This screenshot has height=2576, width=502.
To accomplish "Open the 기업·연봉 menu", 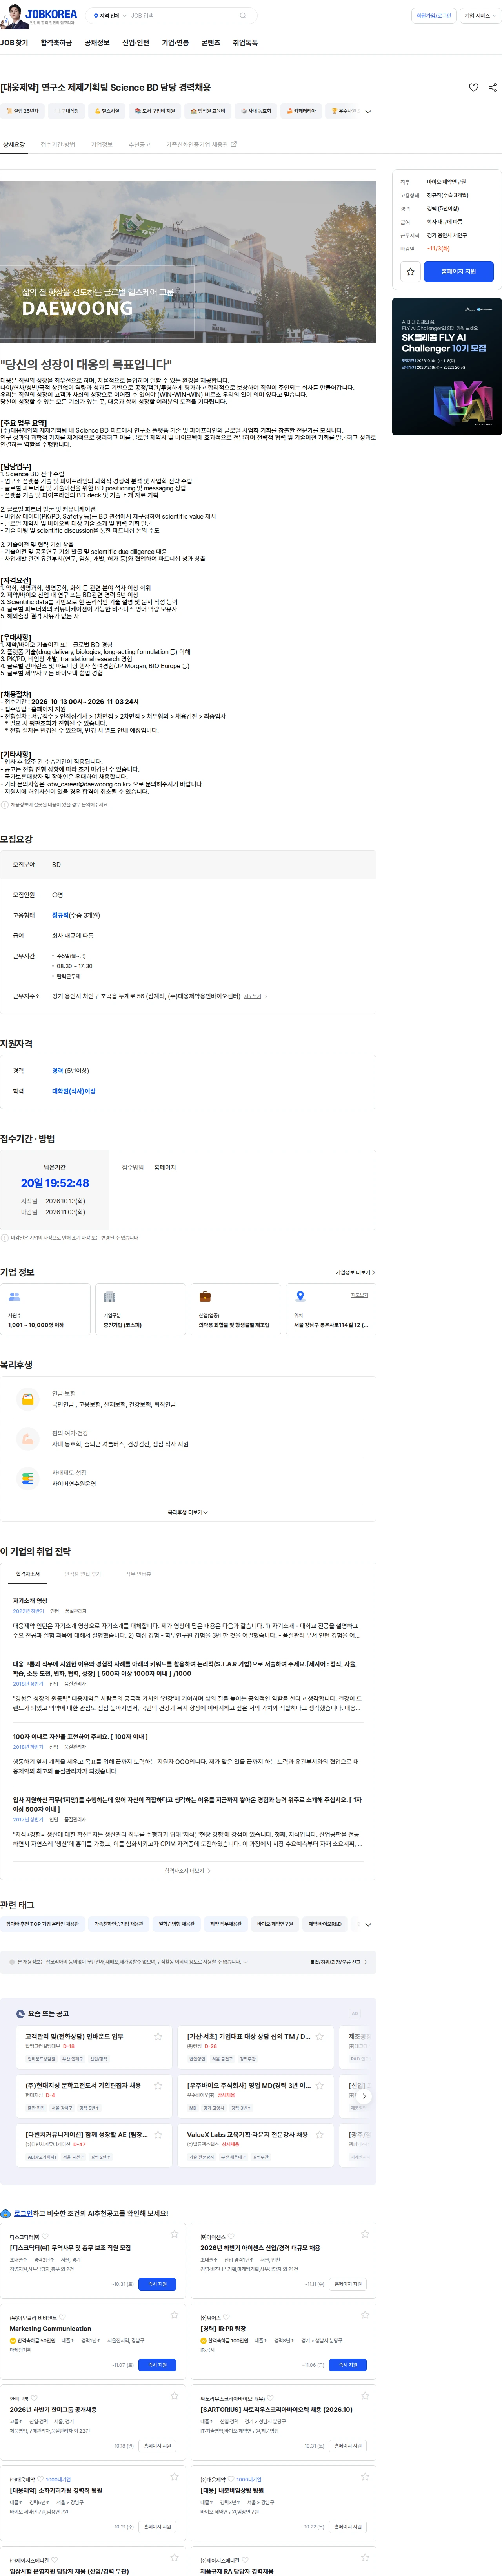I will point(176,43).
